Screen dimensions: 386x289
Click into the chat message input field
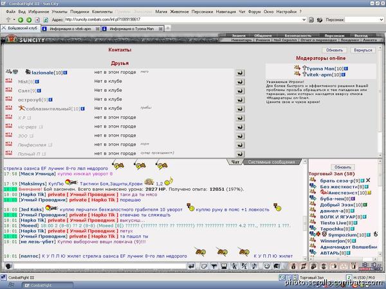pyautogui.click(x=100, y=266)
